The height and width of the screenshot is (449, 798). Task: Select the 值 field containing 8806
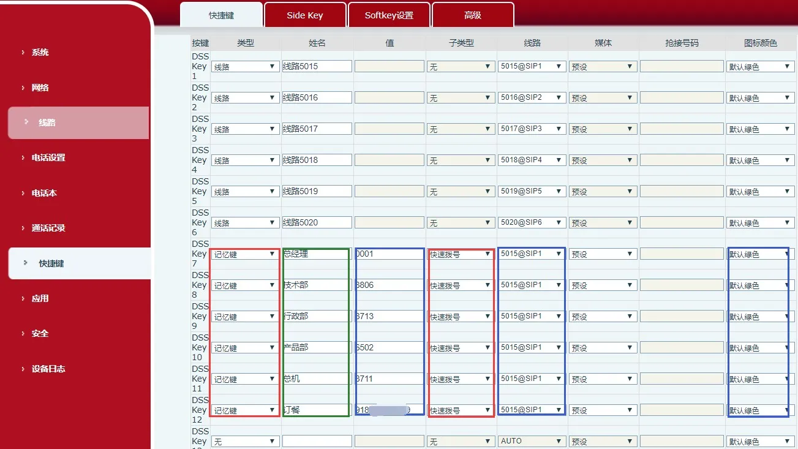point(388,284)
